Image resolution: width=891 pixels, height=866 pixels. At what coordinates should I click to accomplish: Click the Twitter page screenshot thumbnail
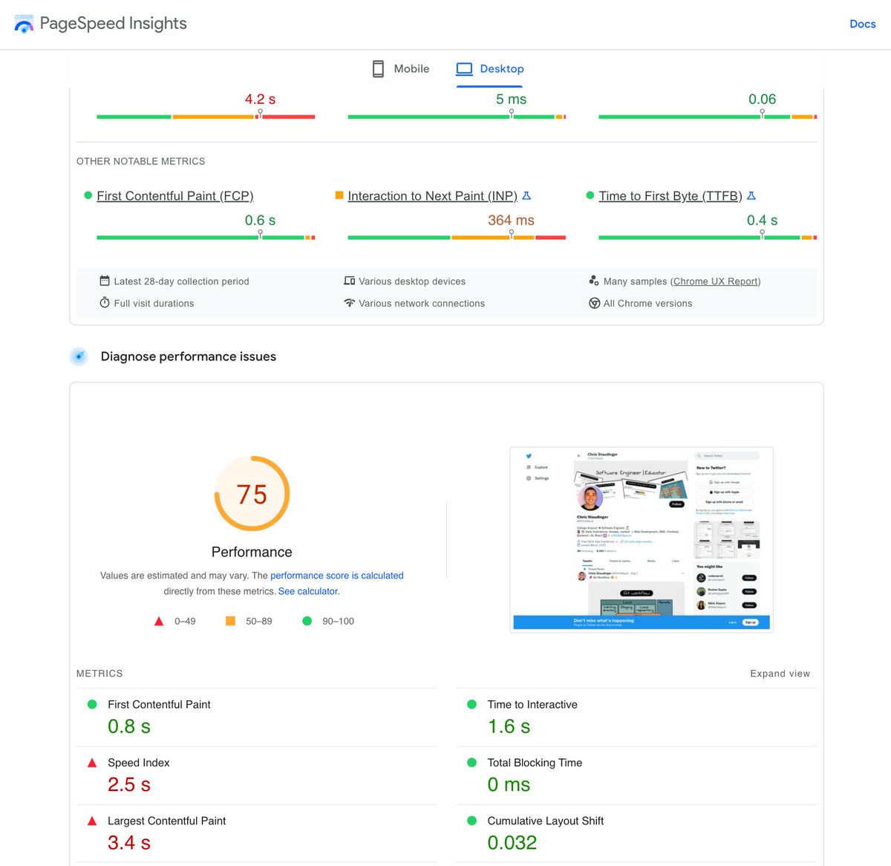[641, 539]
